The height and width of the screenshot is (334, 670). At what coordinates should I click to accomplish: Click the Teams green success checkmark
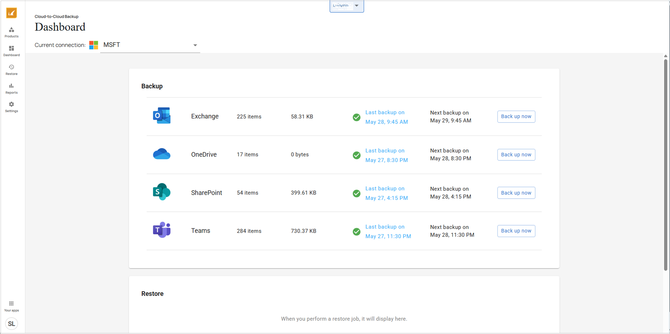click(x=356, y=232)
